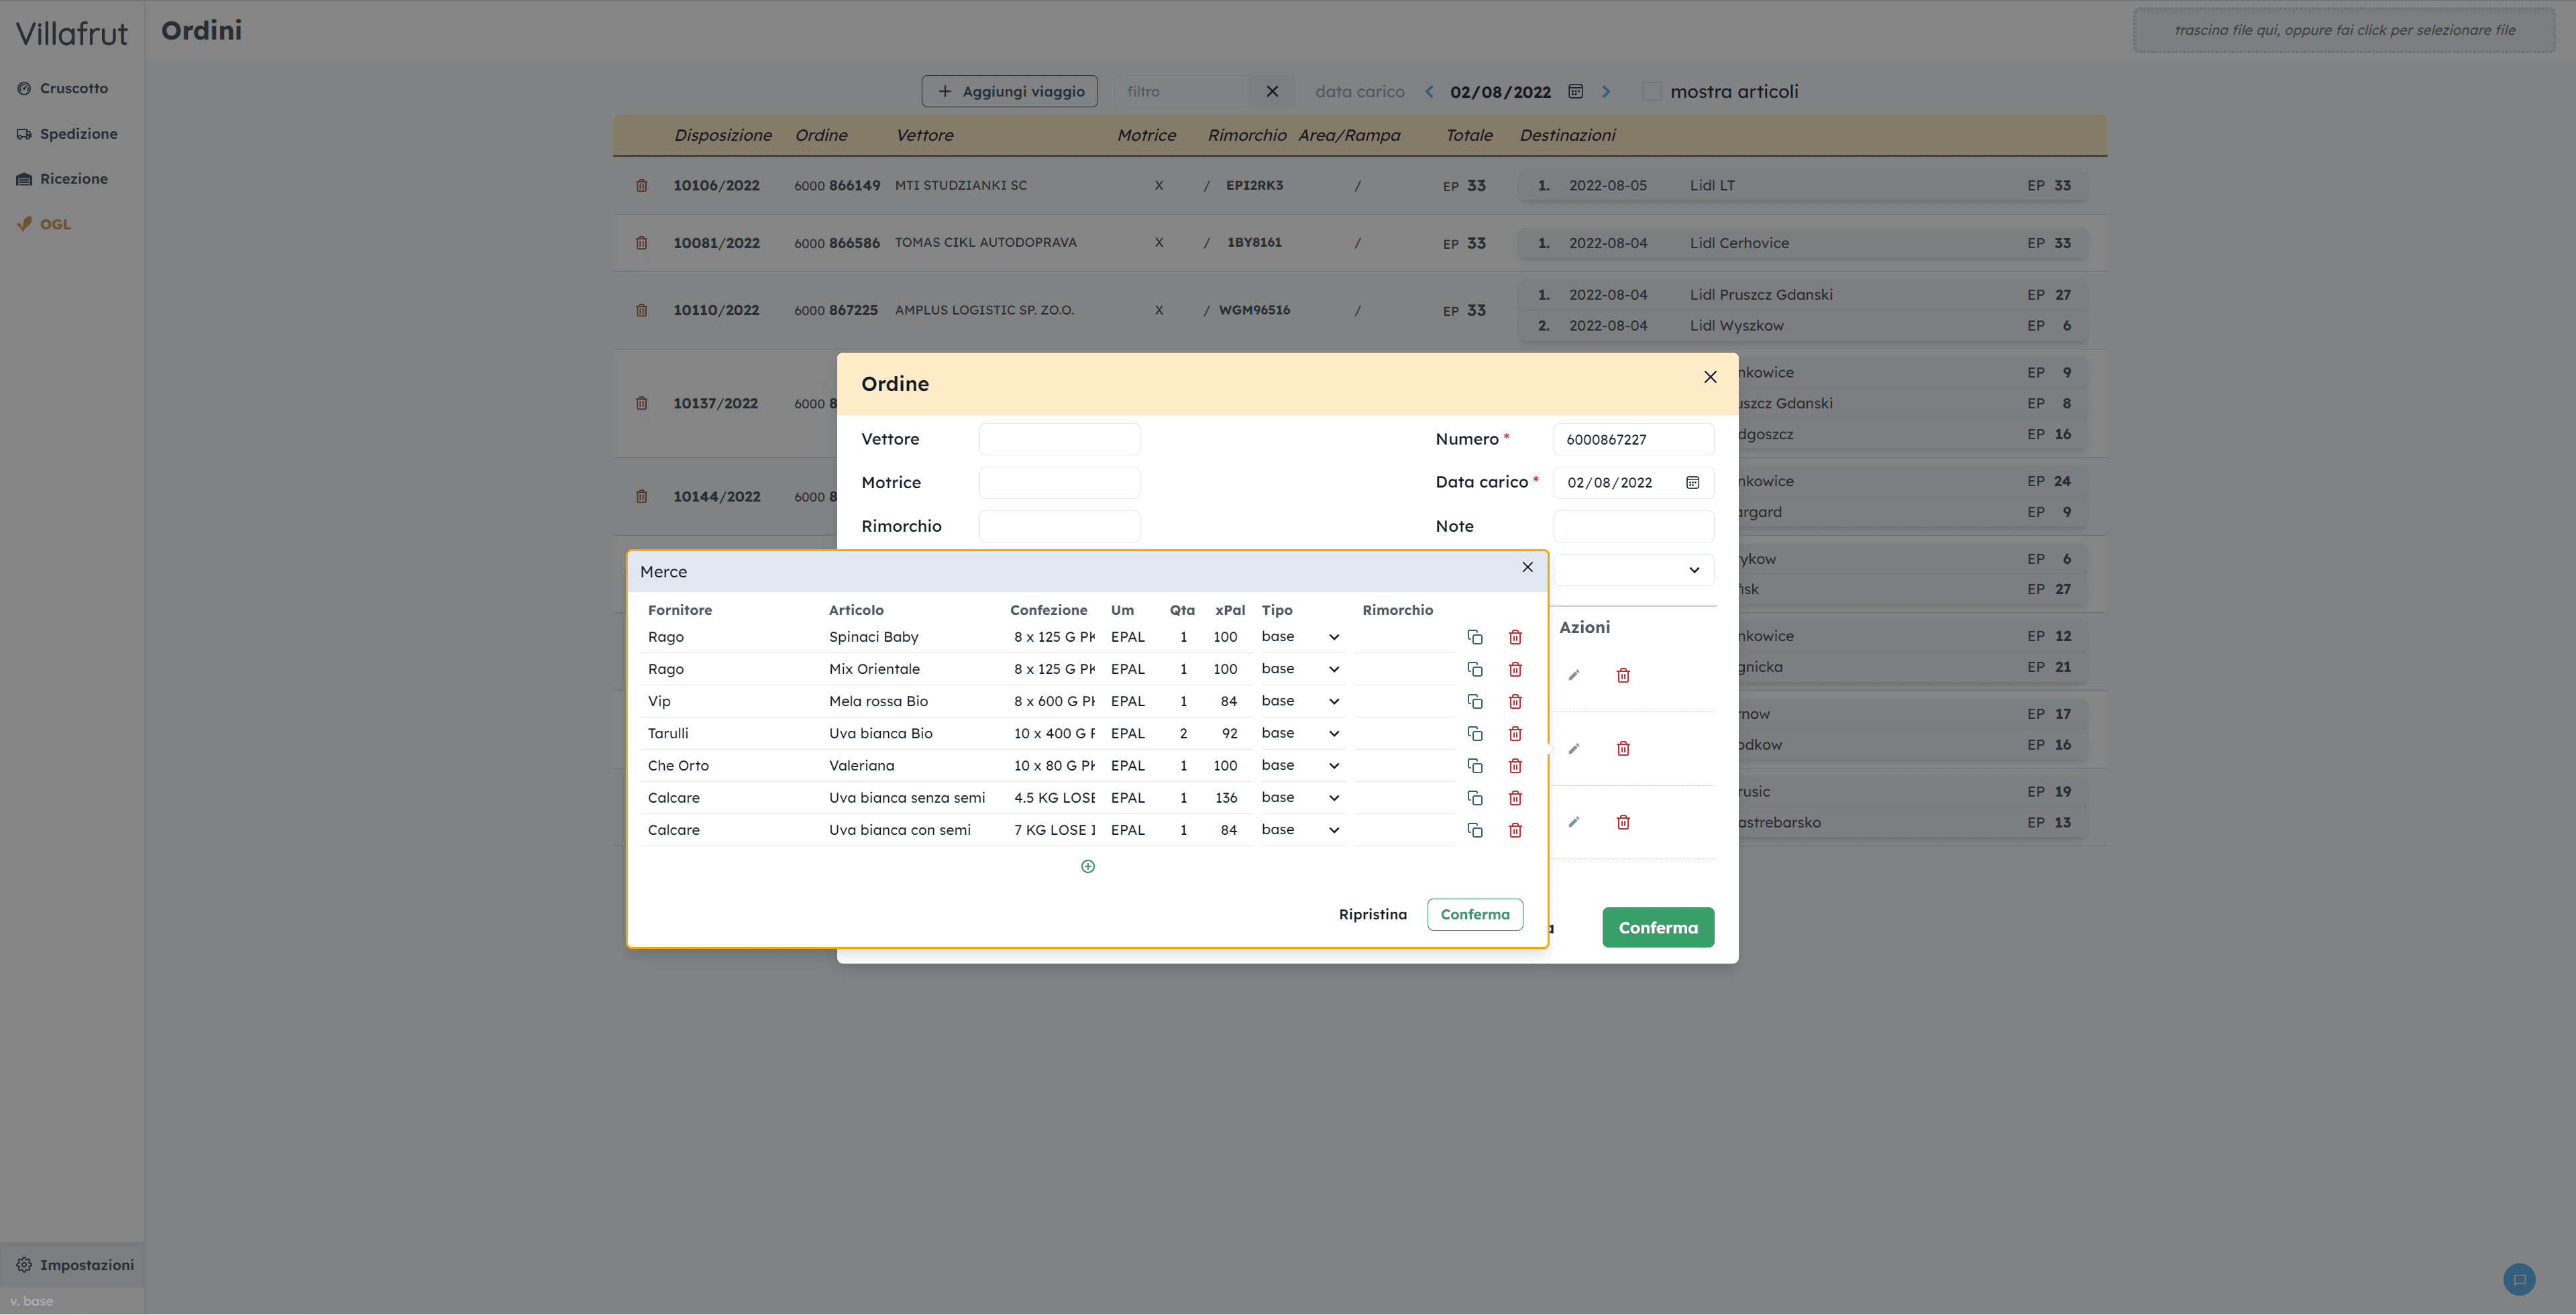2576x1315 pixels.
Task: Confirm the Merce dialog
Action: (x=1474, y=914)
